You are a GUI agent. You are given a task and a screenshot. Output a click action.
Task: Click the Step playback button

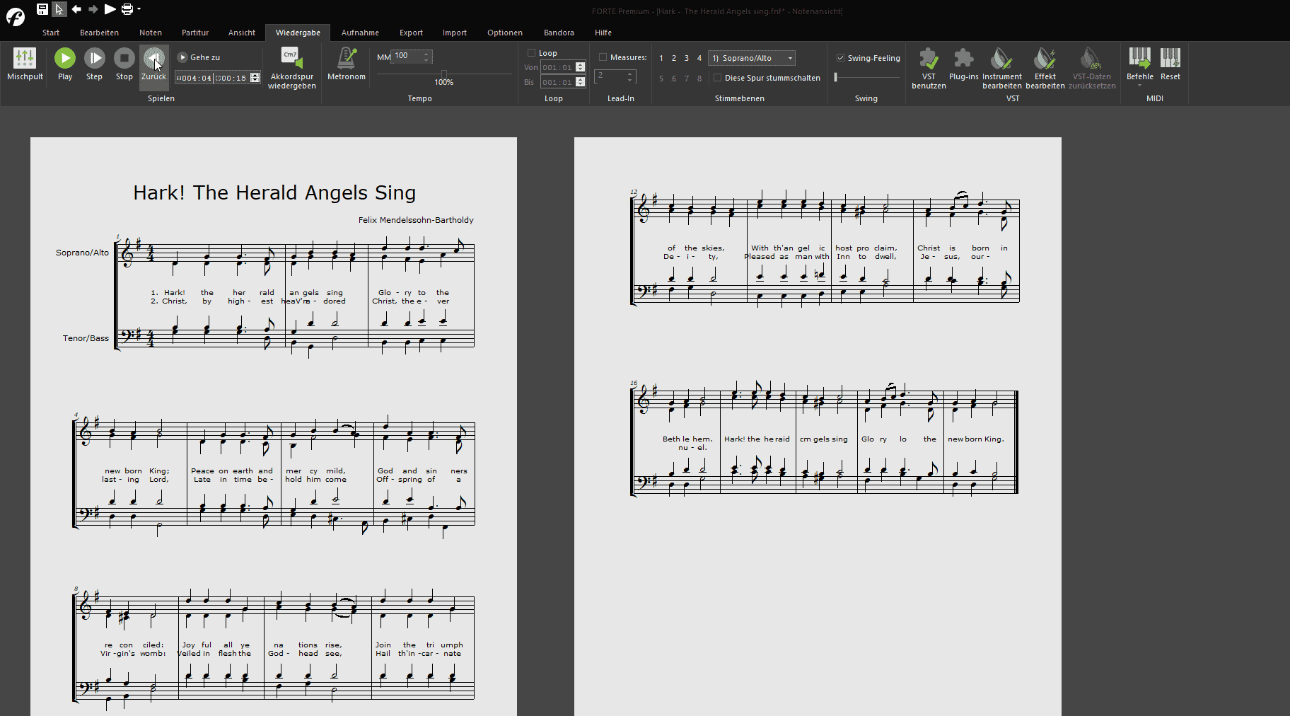[94, 64]
